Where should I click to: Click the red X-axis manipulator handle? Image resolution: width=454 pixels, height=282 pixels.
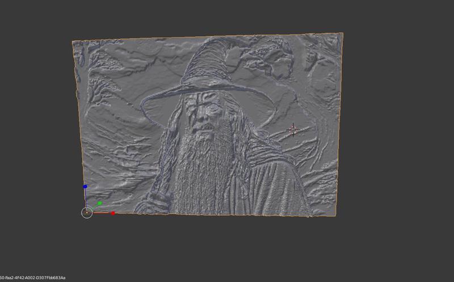(113, 213)
